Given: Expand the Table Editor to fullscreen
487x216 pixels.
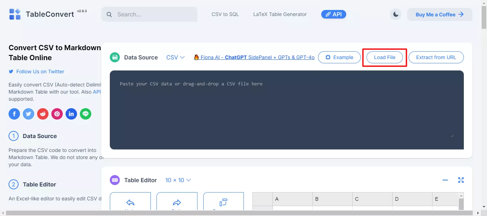Looking at the screenshot, I should (461, 180).
